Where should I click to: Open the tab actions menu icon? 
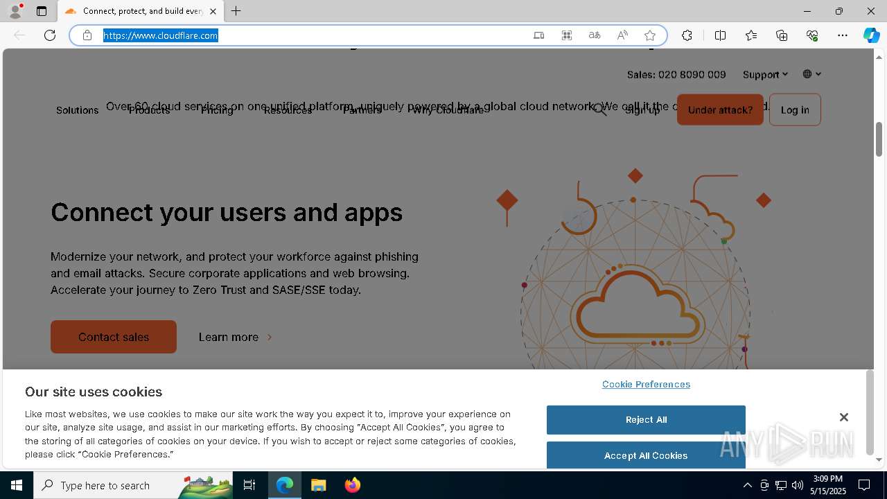click(42, 11)
